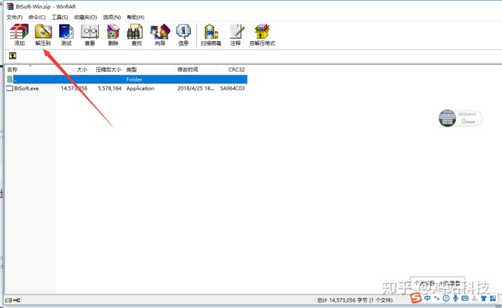Image resolution: width=502 pixels, height=308 pixels.
Task: Click the WinRAR title bar app icon
Action: [10, 6]
